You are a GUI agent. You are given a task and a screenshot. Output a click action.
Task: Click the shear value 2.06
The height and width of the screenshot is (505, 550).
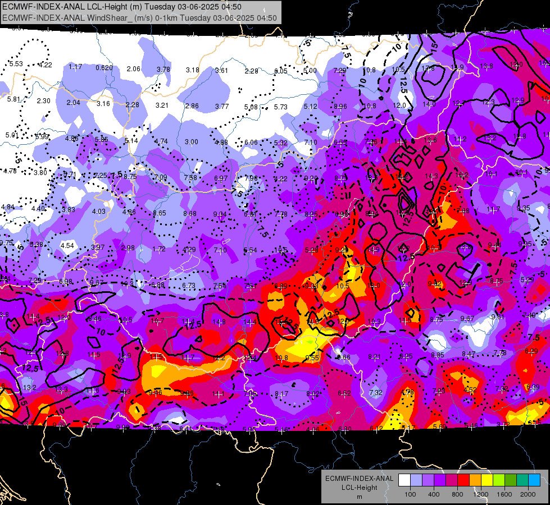tap(134, 68)
